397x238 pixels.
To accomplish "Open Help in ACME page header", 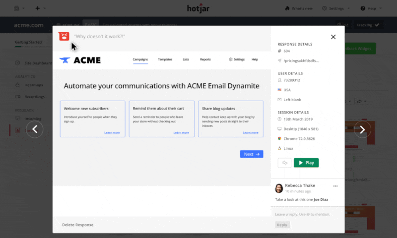I will (255, 59).
